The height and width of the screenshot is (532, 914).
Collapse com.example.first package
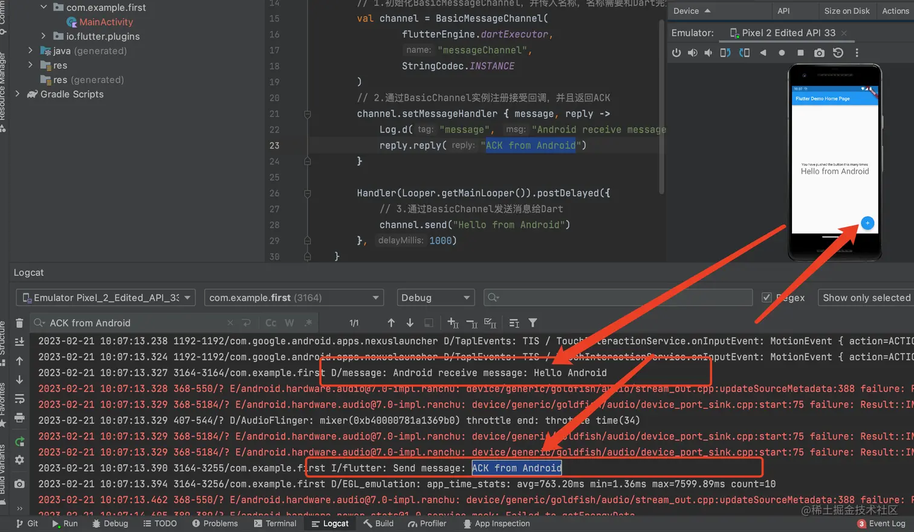click(44, 7)
